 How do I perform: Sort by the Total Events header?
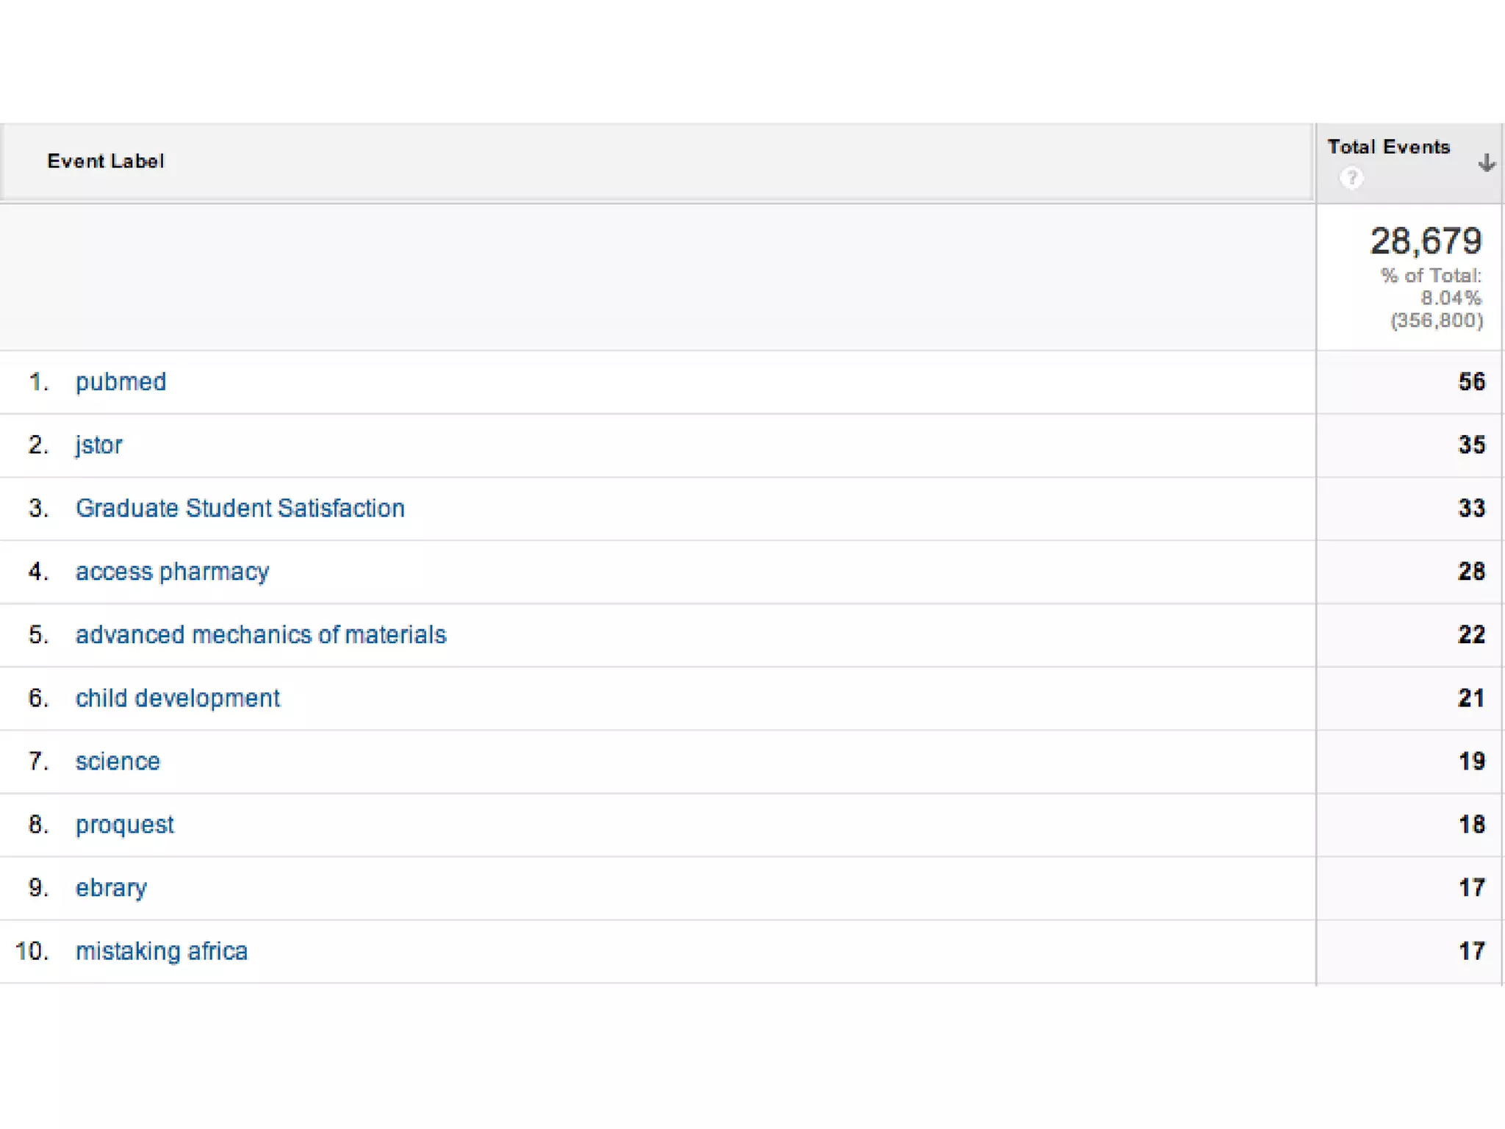(1388, 147)
